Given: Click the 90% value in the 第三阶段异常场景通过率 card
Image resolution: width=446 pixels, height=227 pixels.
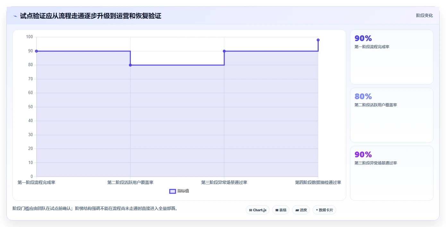Looking at the screenshot, I should [x=363, y=154].
